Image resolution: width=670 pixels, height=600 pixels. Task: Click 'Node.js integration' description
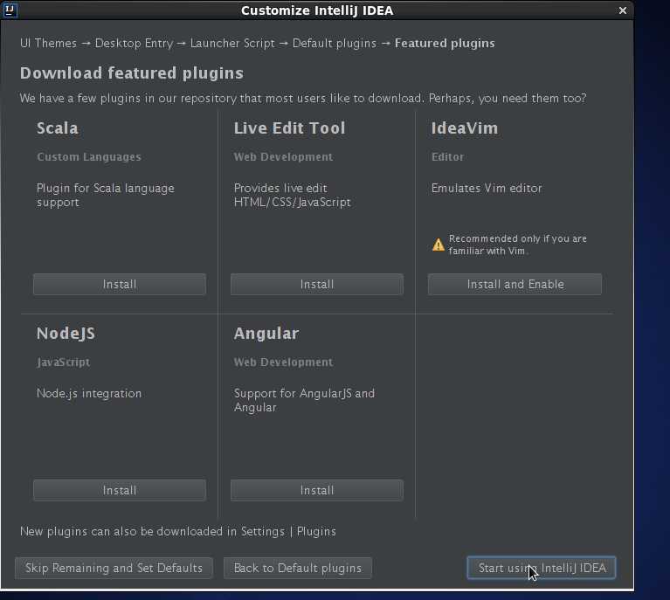click(89, 394)
